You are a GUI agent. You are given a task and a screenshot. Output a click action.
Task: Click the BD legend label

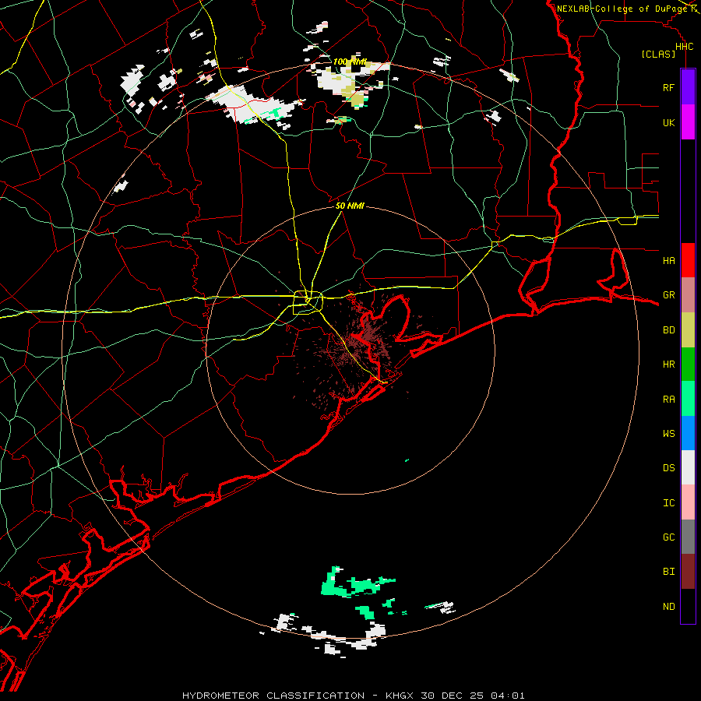pos(668,330)
